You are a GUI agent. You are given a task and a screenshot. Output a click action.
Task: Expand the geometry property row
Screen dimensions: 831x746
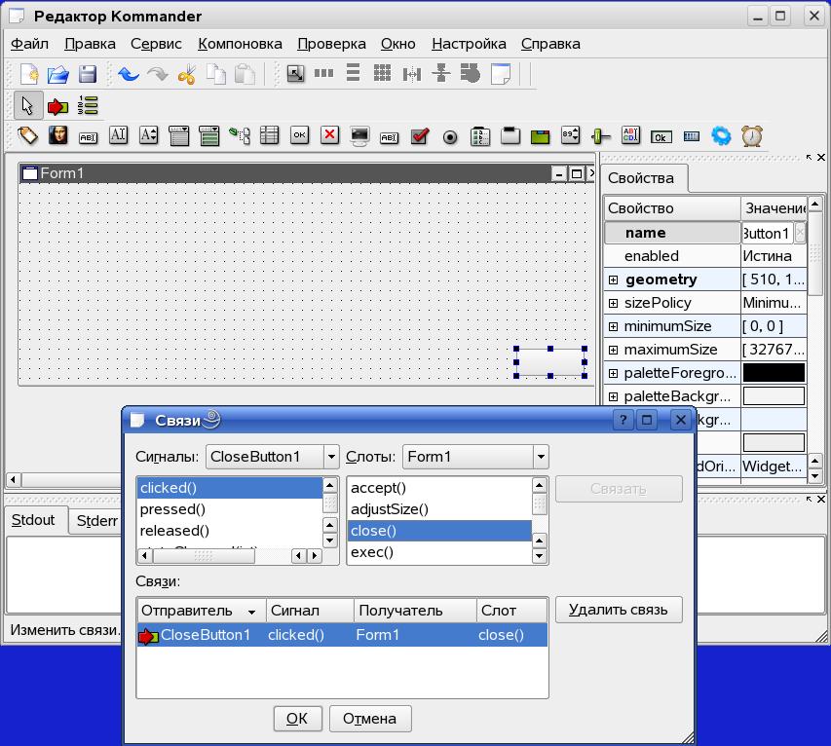click(x=614, y=280)
